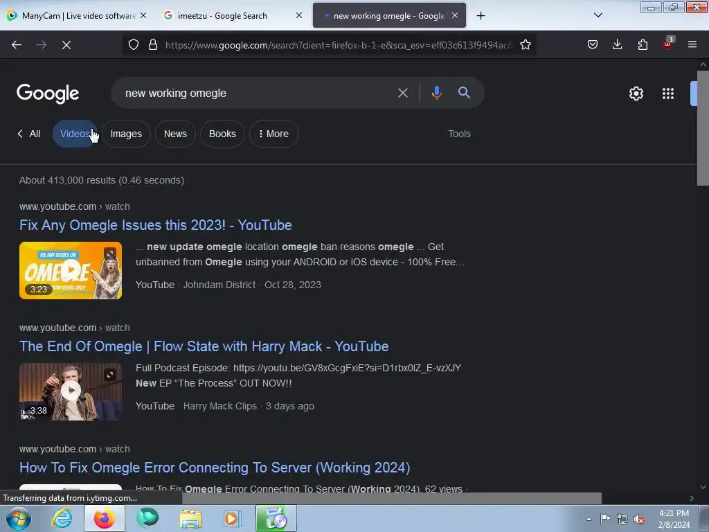Save page to Pocket
Screen dimensions: 709x532
pyautogui.click(x=593, y=45)
